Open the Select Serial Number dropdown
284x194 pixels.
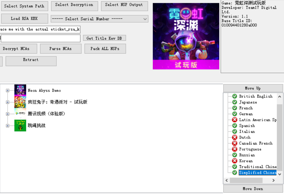(100, 19)
